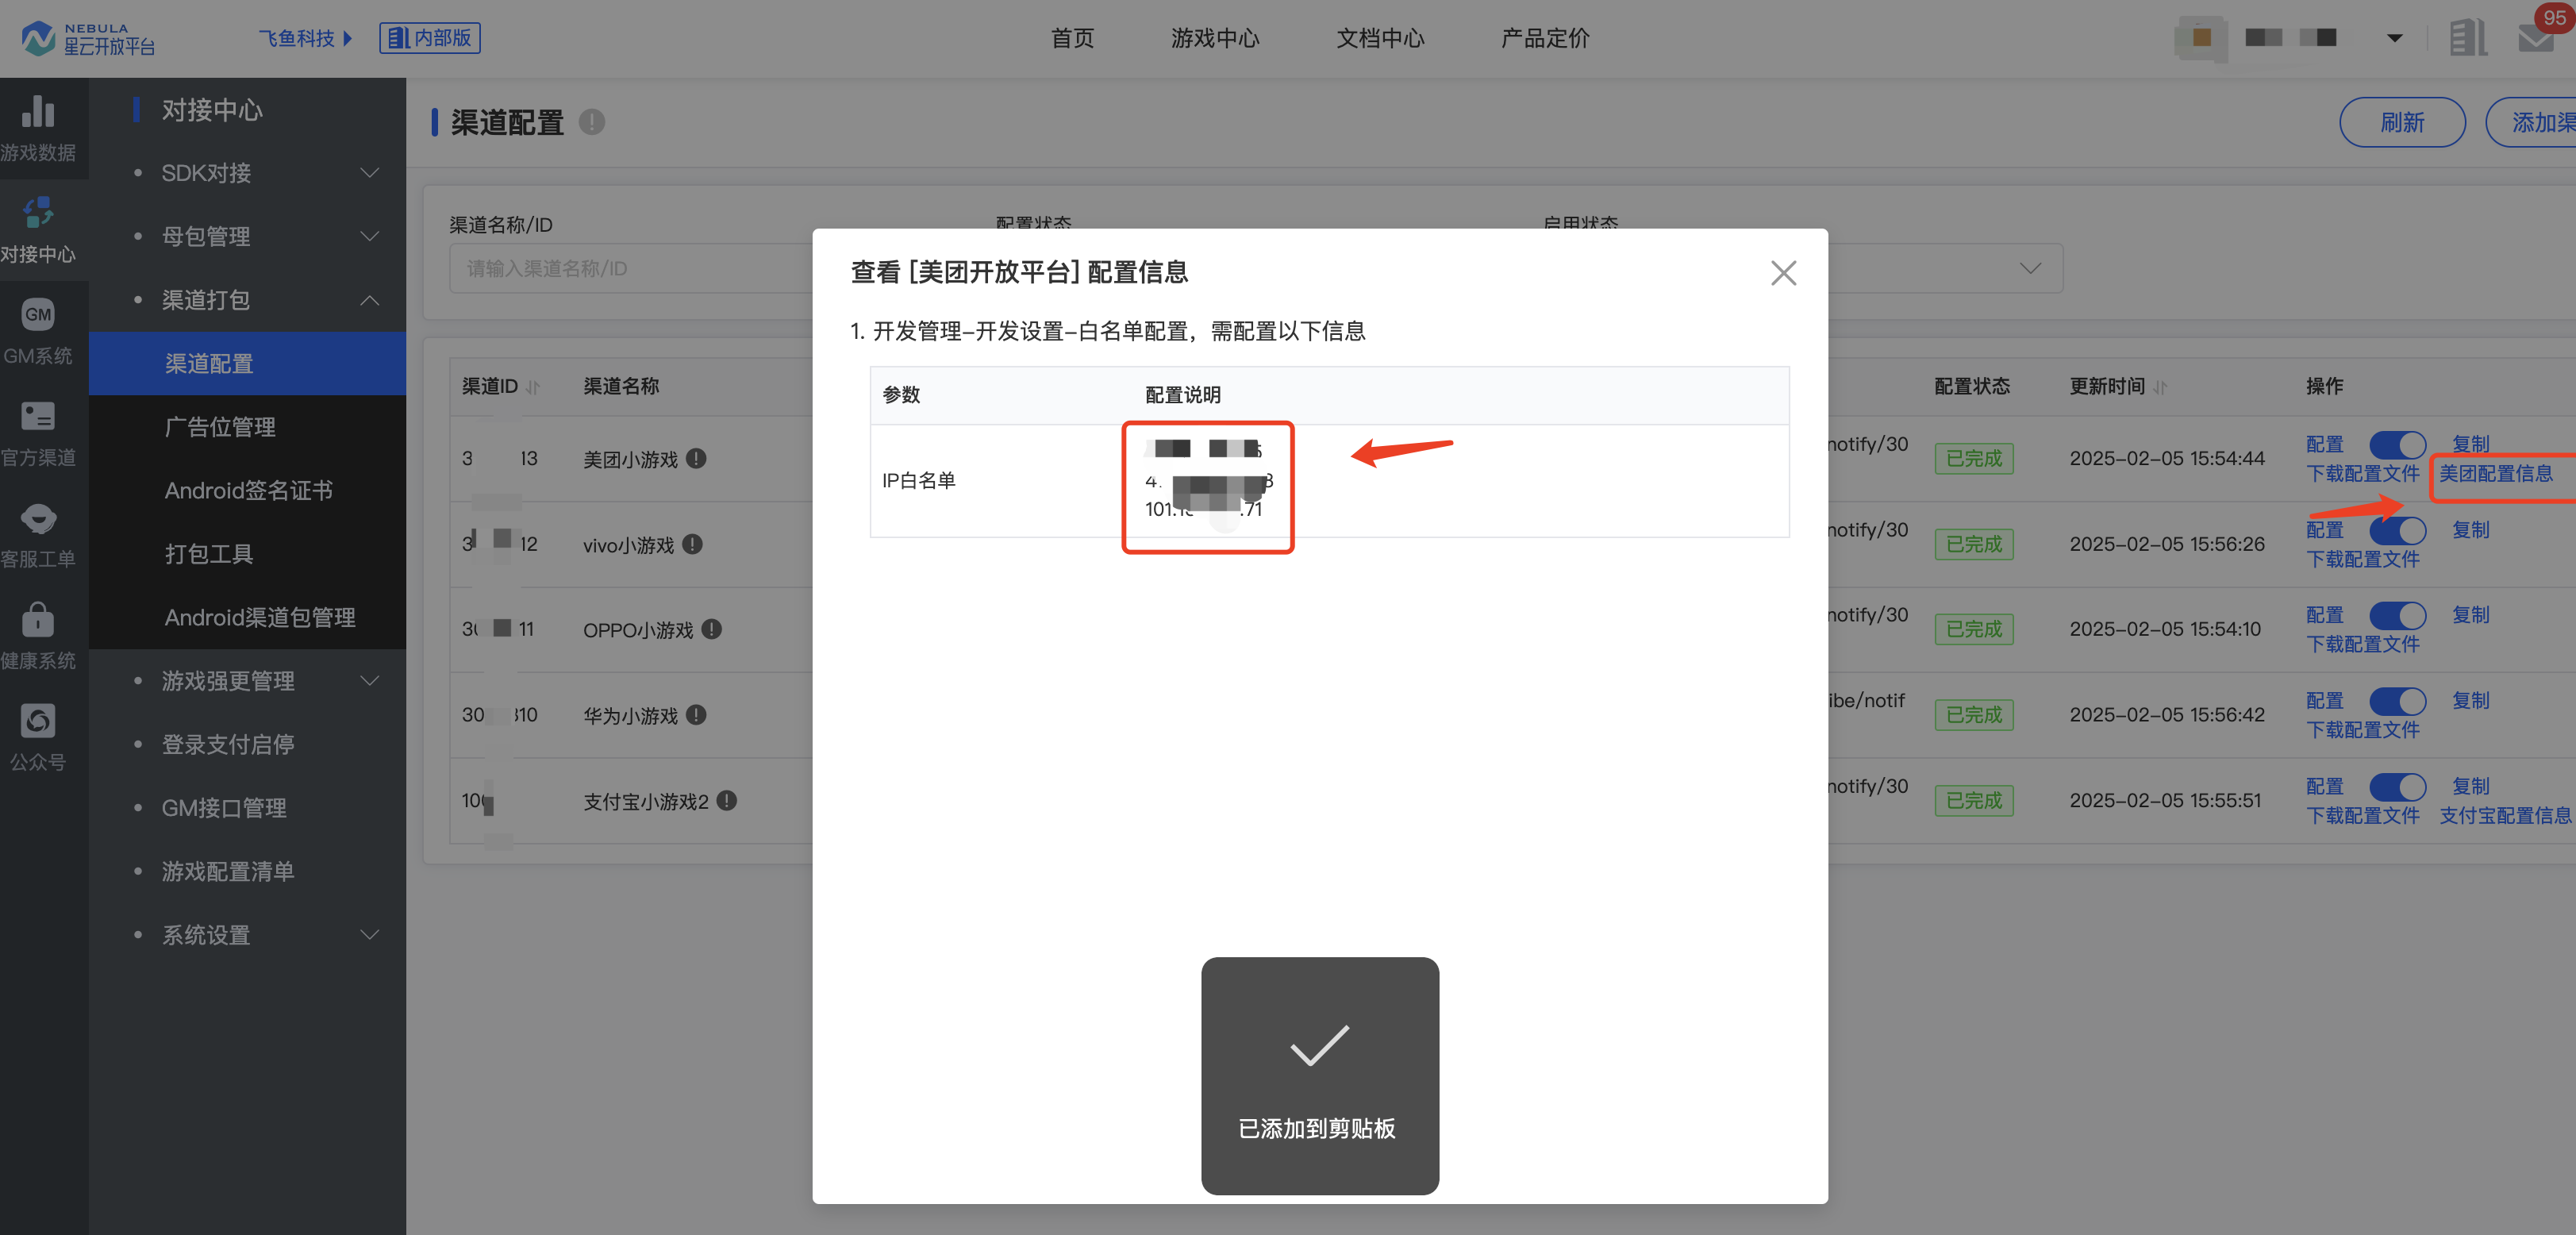Click the 渠道名称/ID search input

click(630, 269)
